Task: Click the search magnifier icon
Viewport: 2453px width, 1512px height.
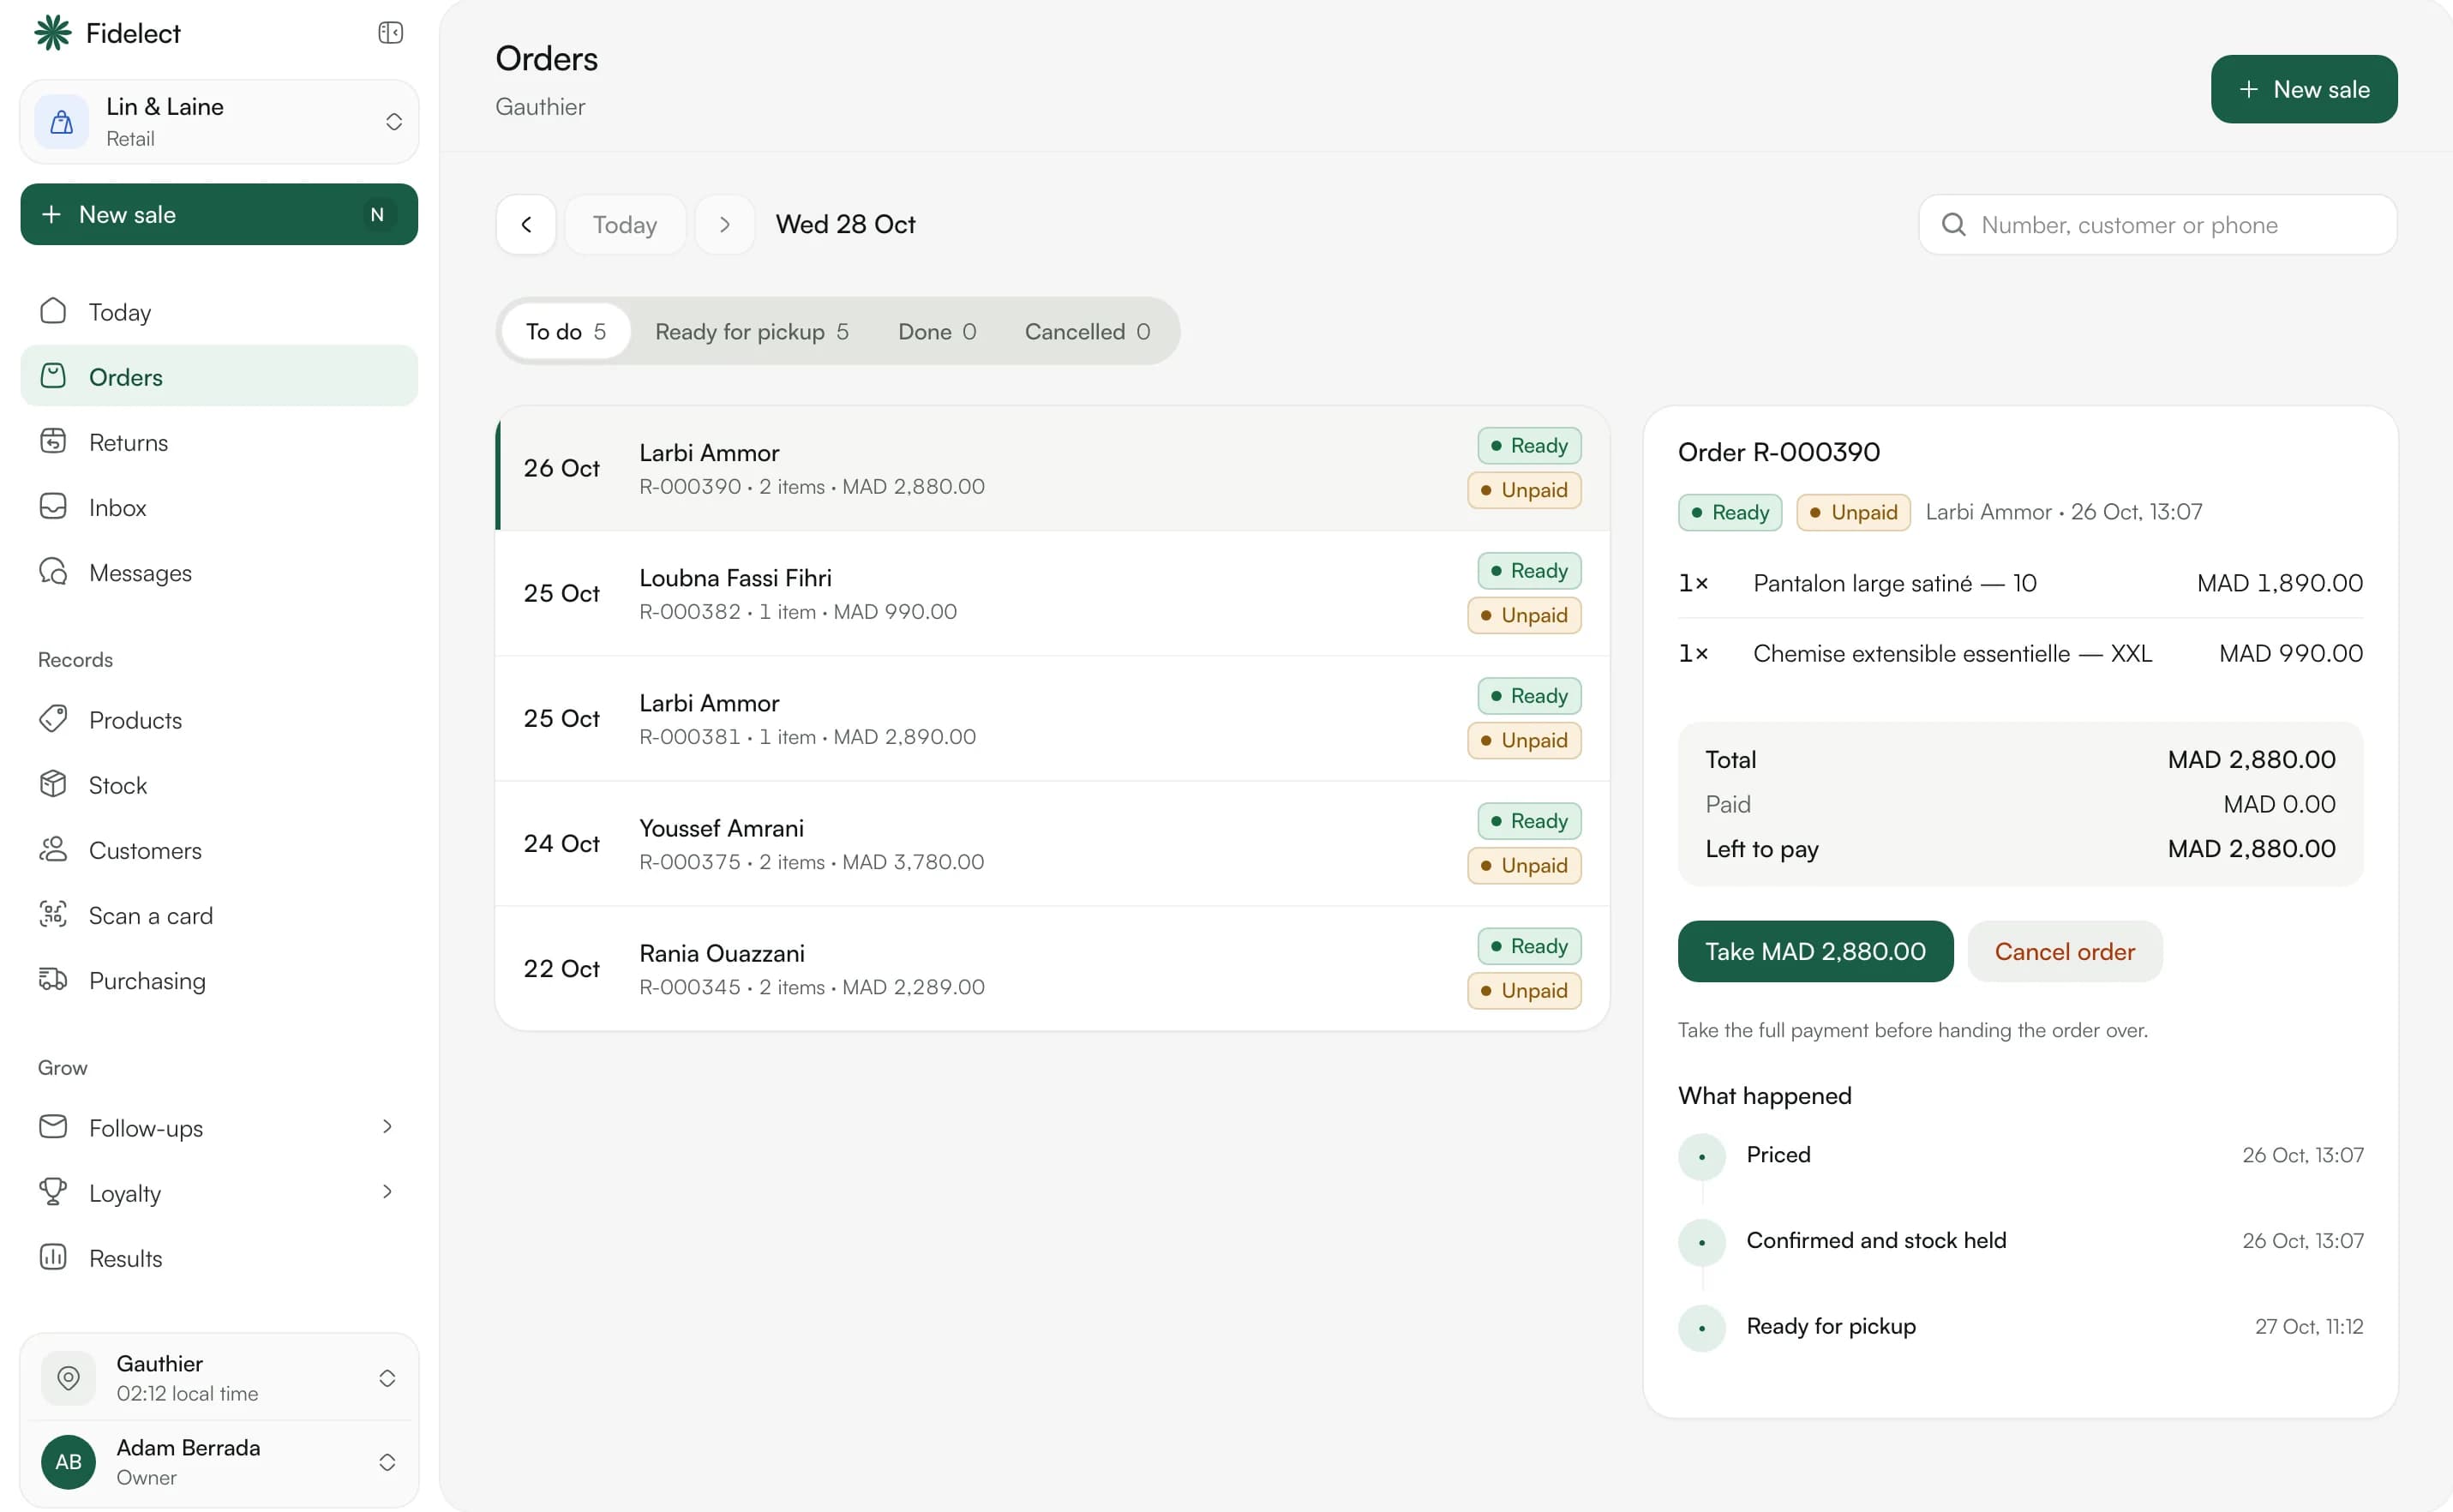Action: coord(1954,225)
